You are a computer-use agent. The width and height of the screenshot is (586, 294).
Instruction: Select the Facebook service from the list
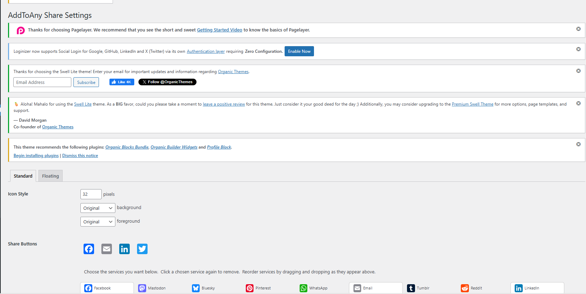click(x=107, y=288)
